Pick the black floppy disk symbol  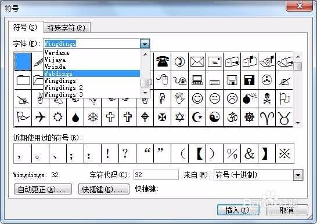249,80
